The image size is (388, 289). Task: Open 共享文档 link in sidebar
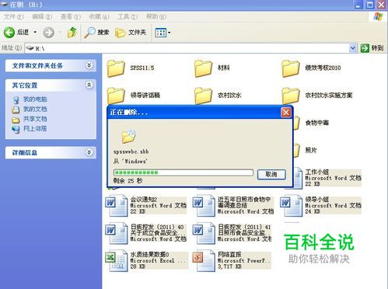[x=35, y=119]
